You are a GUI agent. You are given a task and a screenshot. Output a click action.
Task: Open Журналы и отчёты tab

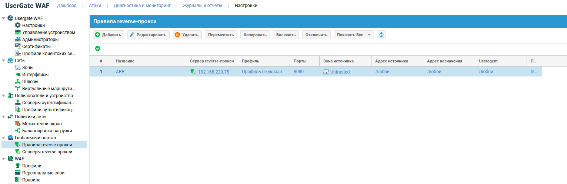point(202,6)
